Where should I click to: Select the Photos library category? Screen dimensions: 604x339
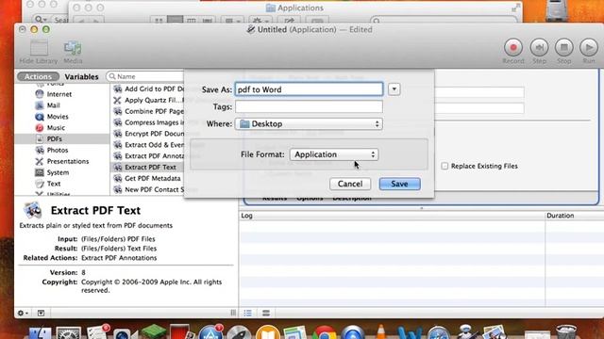point(58,150)
